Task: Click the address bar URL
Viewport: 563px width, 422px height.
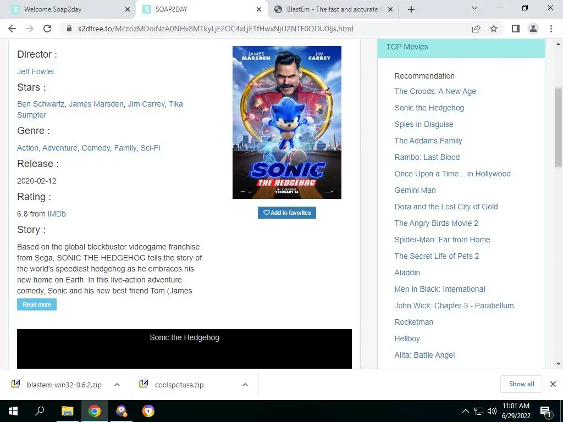Action: point(216,29)
